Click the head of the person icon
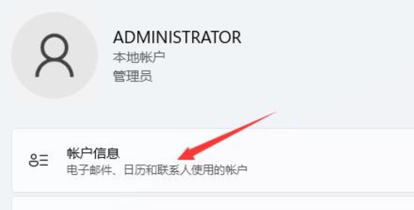Screen dimensions: 414x210 54,46
